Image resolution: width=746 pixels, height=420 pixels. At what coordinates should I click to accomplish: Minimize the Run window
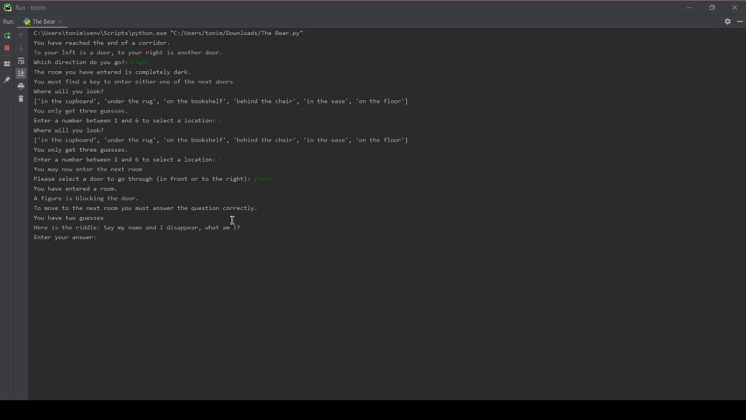(x=689, y=8)
